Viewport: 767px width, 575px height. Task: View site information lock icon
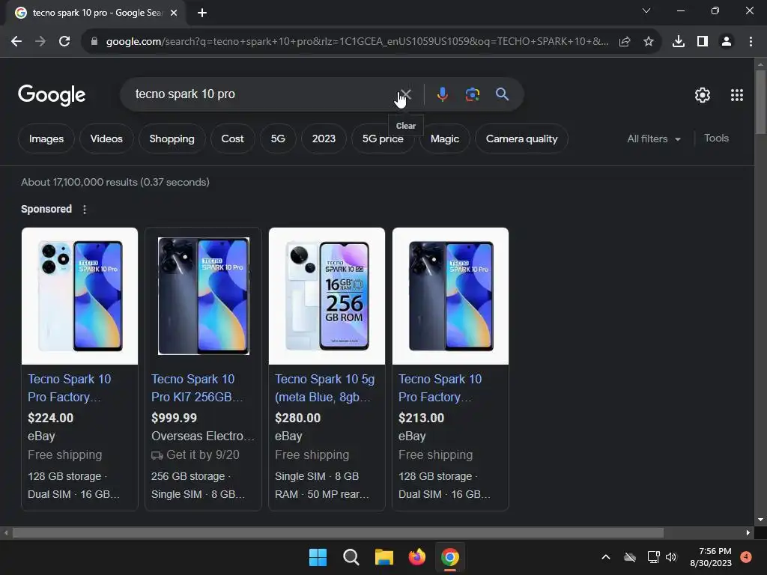[94, 42]
